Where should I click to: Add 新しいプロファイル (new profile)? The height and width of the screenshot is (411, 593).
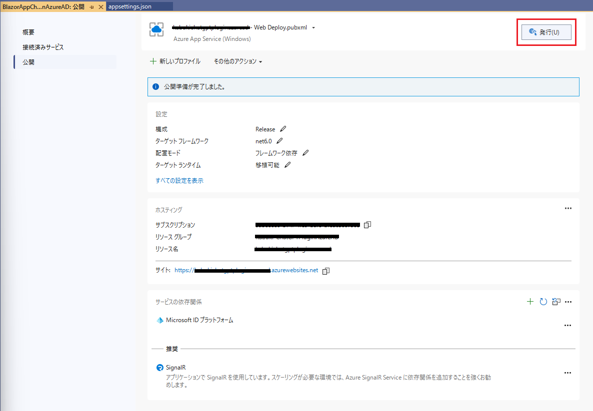point(175,61)
